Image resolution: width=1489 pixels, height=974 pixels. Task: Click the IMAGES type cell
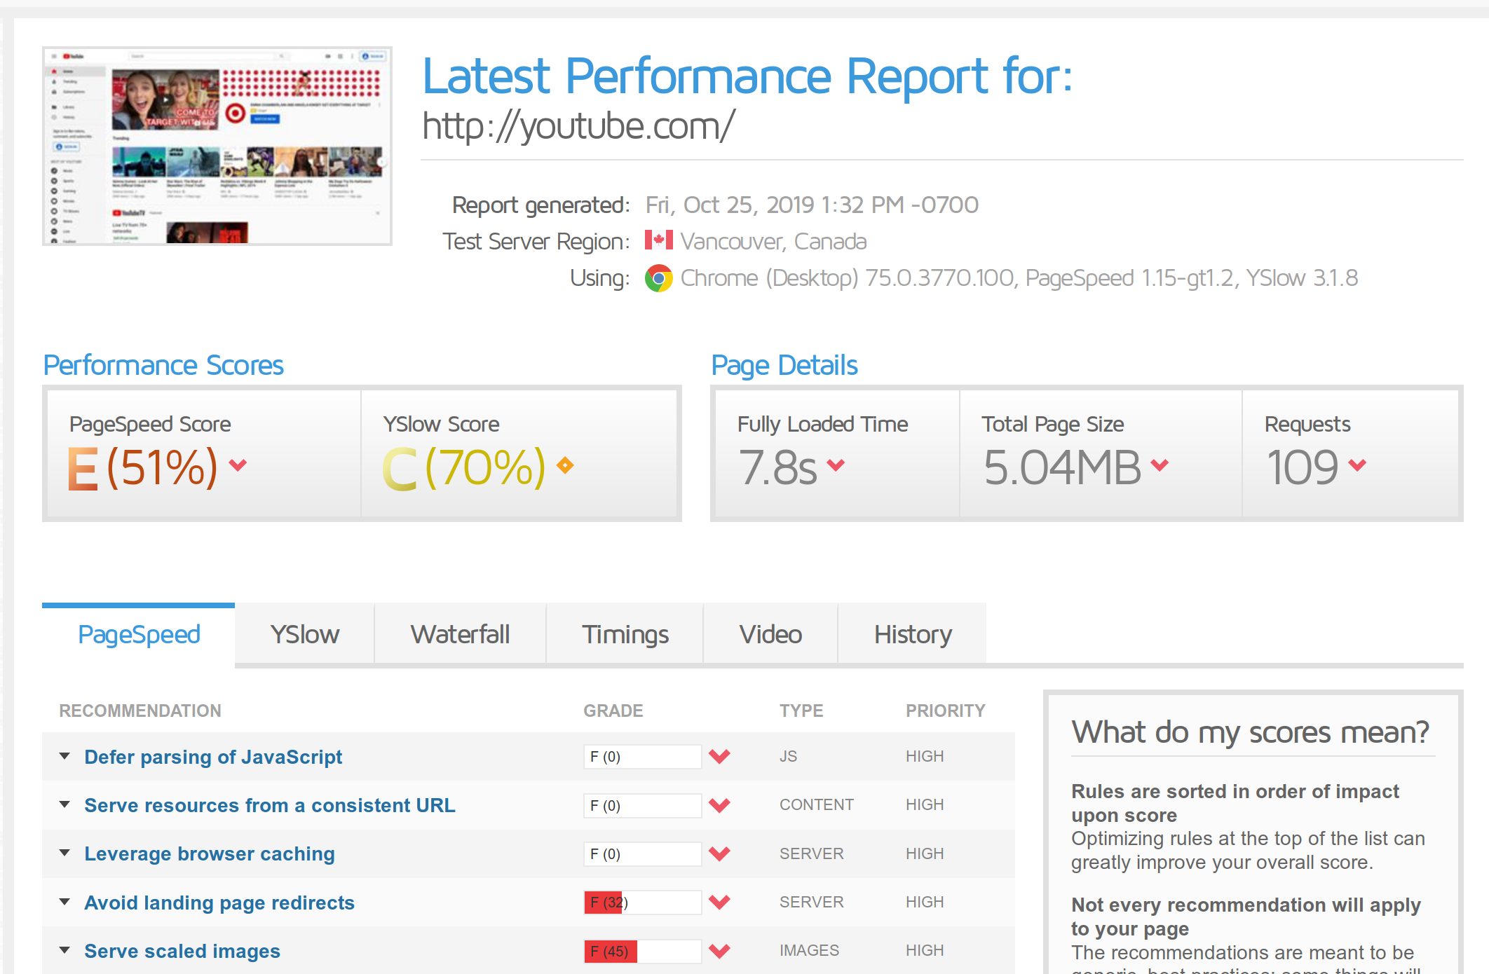pyautogui.click(x=809, y=950)
